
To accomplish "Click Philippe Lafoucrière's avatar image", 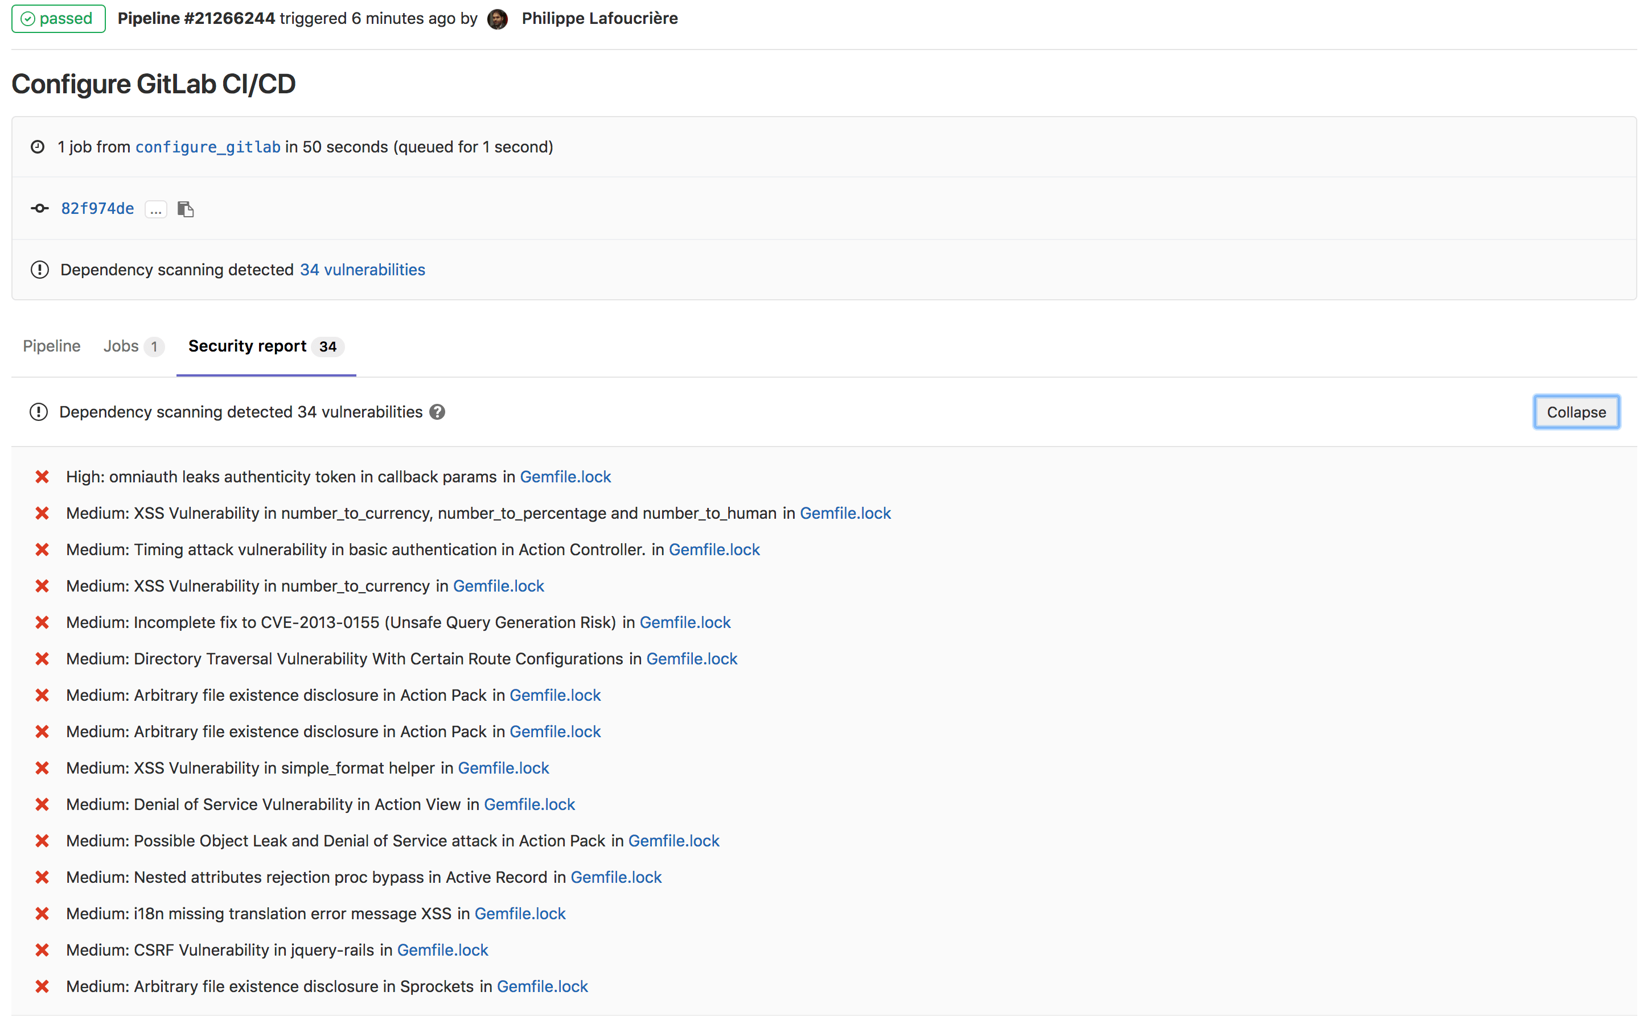I will 498,19.
